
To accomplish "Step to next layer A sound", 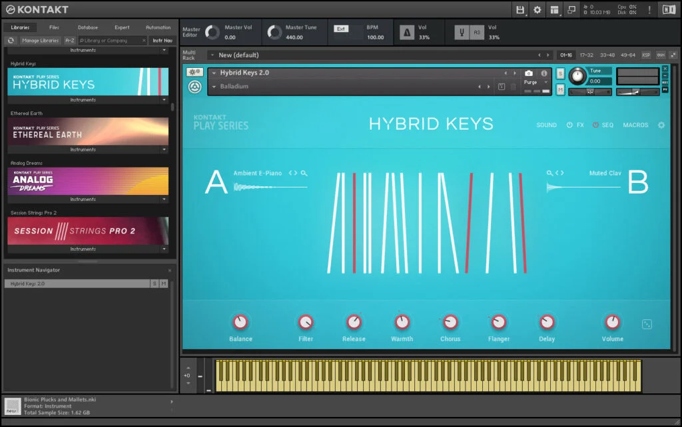I will point(296,173).
